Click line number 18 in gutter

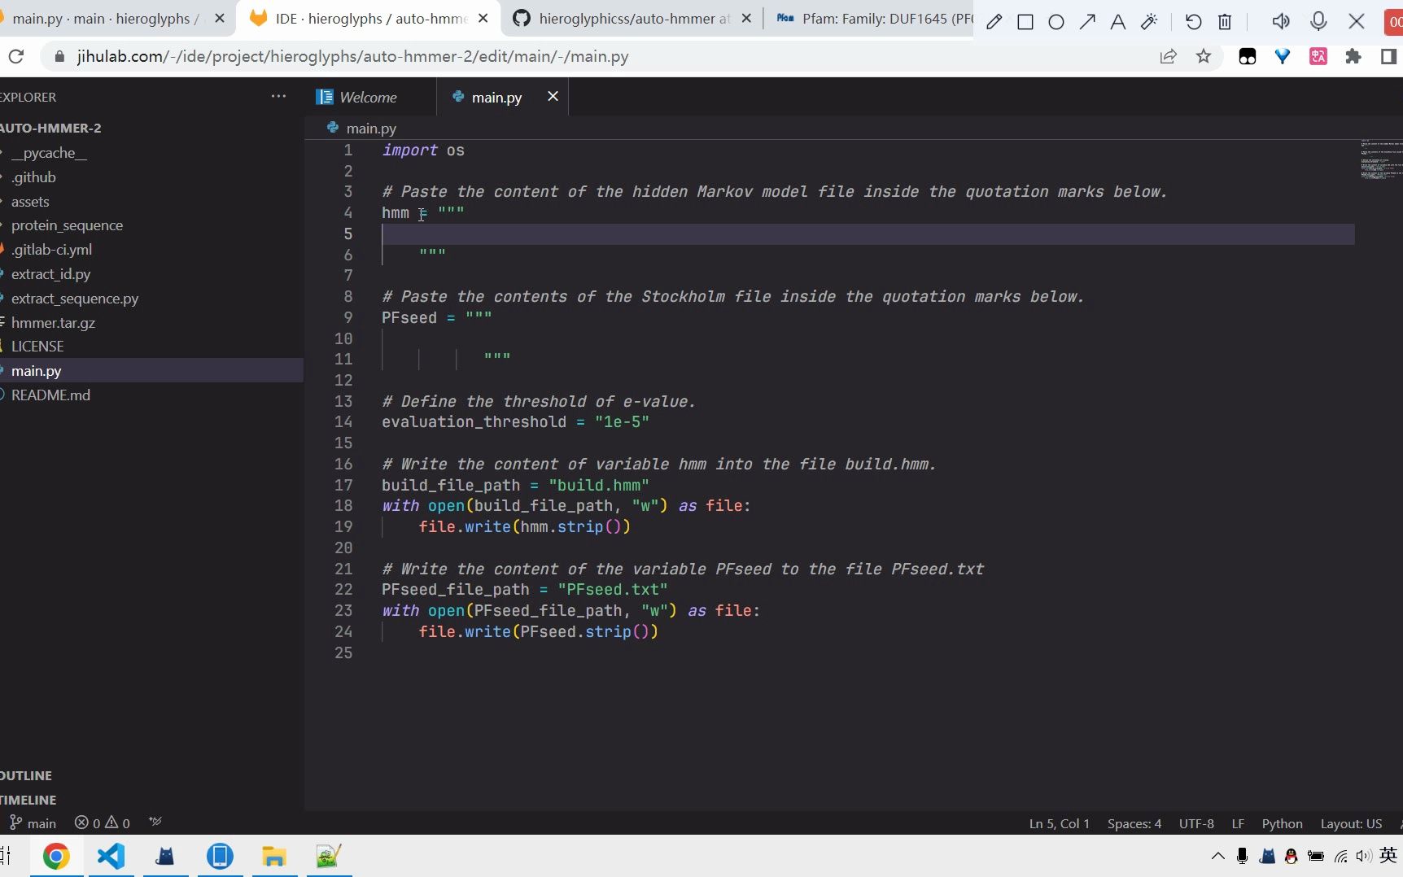tap(343, 506)
